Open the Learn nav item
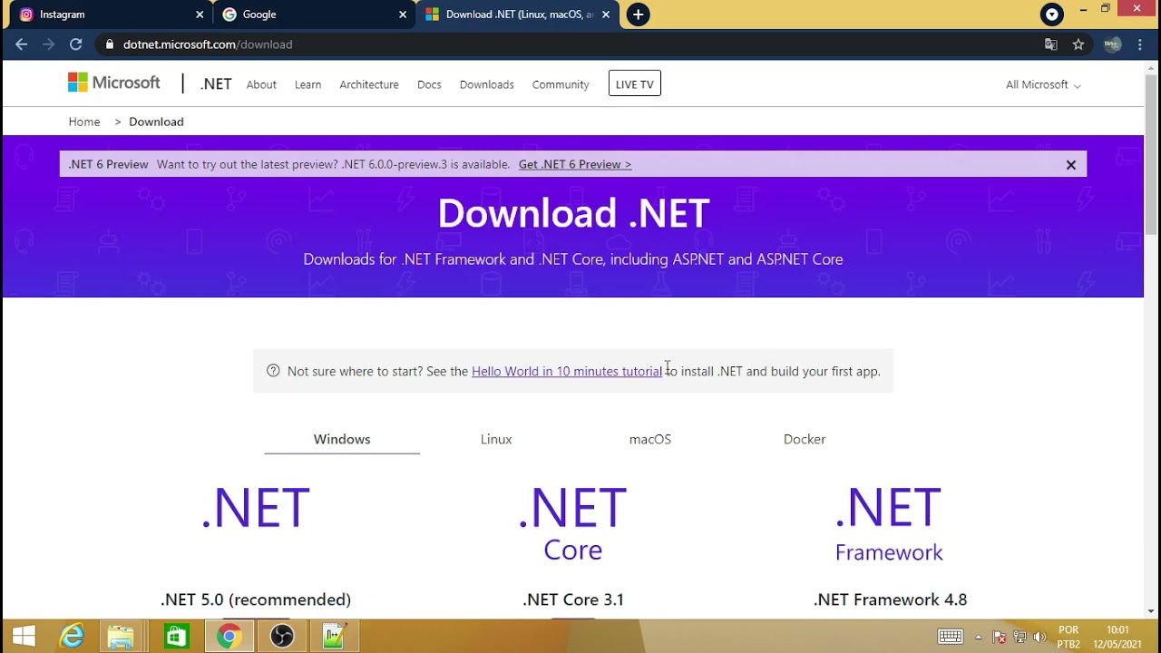Screen dimensions: 1161x653 click(307, 84)
